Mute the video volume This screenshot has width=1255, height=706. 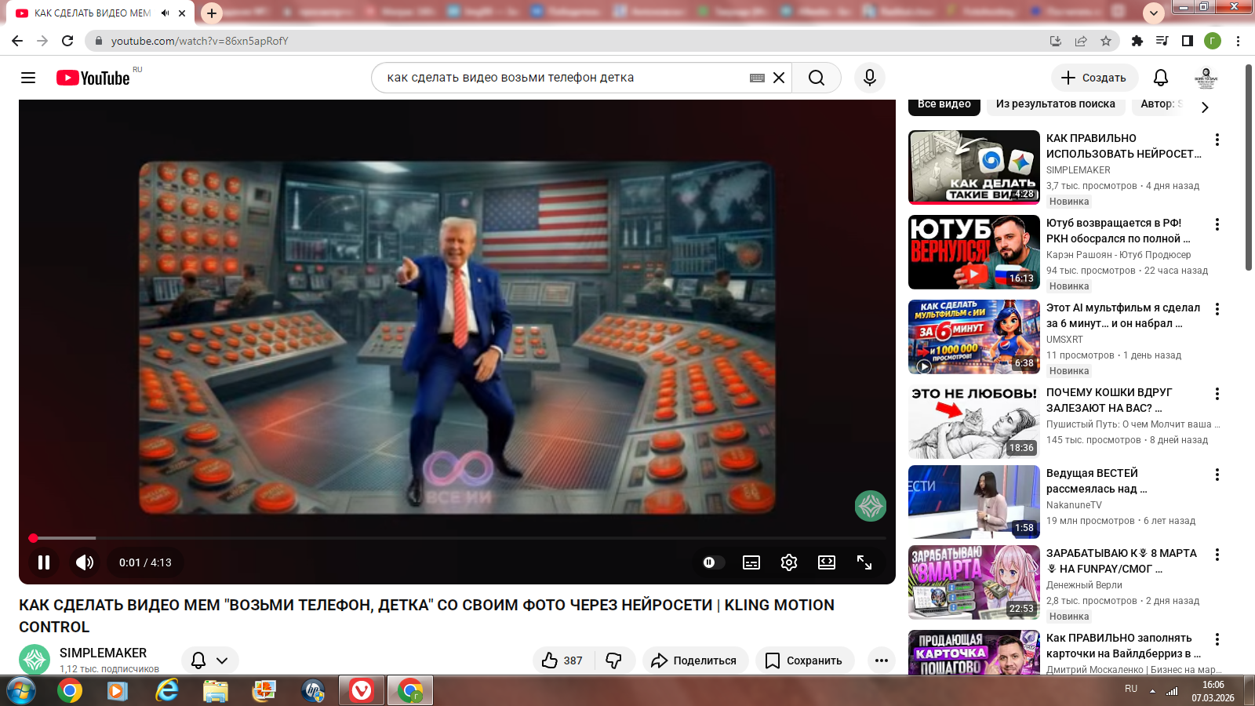(x=85, y=562)
